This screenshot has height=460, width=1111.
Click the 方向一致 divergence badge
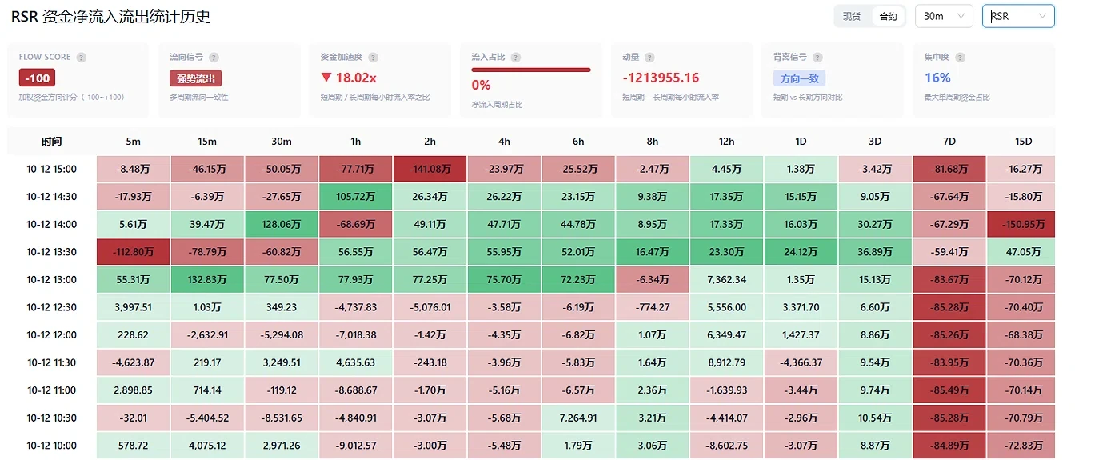(799, 78)
